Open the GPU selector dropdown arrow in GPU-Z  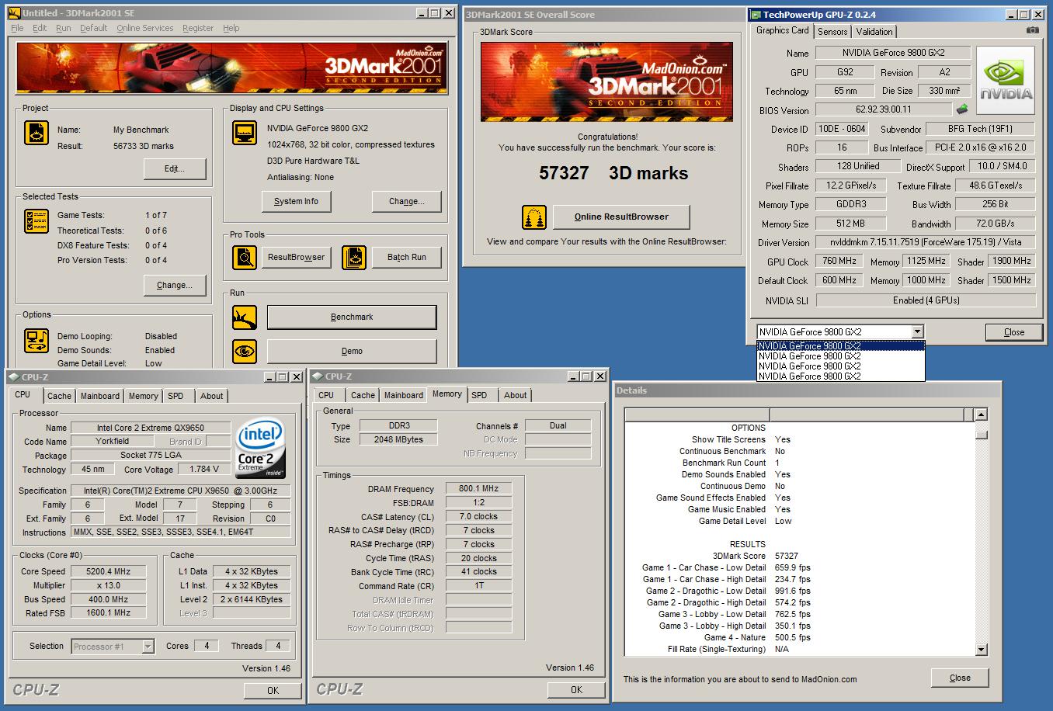(x=917, y=331)
